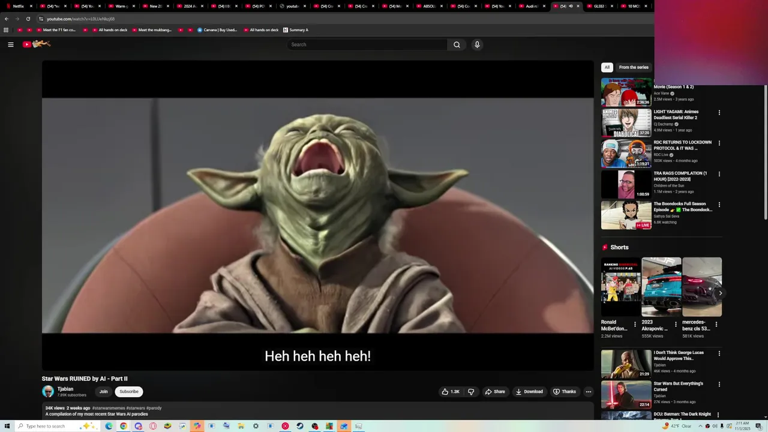Open Meet the F1 fan bookmark
Image resolution: width=768 pixels, height=432 pixels.
click(x=55, y=30)
